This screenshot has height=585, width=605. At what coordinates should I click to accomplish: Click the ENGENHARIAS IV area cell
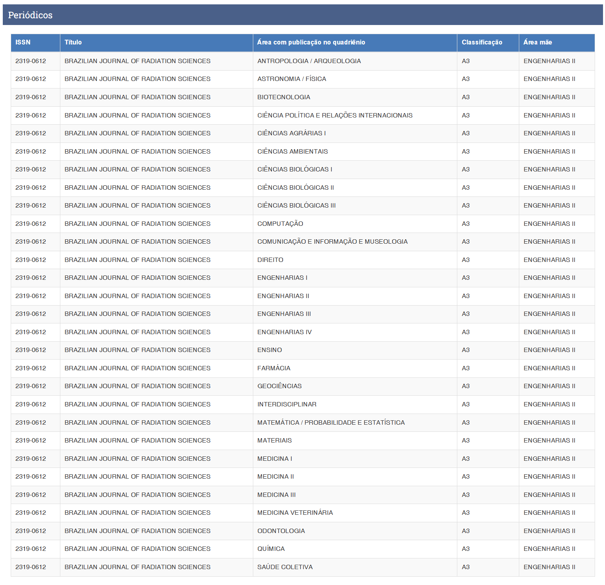pos(284,332)
